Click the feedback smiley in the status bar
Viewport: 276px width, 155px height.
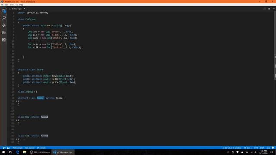click(273, 148)
